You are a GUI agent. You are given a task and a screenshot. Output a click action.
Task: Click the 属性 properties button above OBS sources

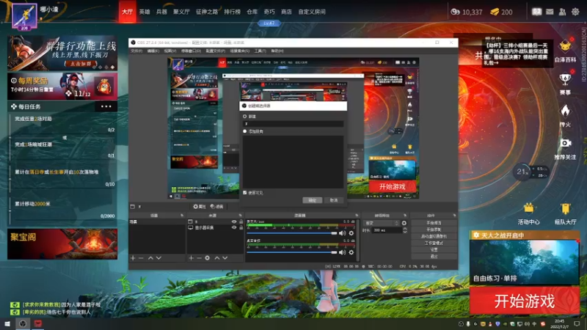tap(200, 207)
